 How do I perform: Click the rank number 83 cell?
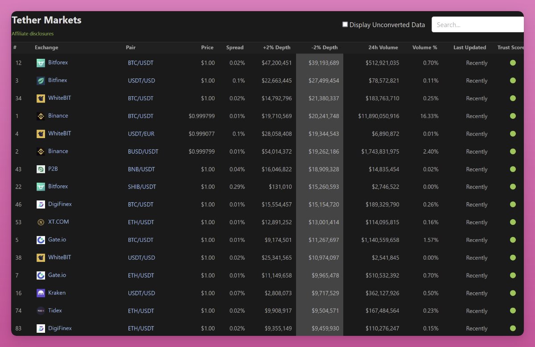[x=18, y=328]
